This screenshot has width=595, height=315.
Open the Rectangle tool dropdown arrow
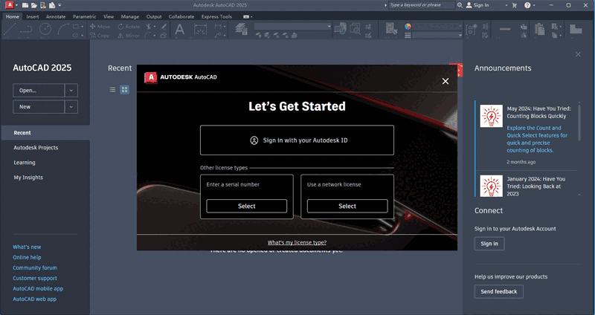point(82,27)
